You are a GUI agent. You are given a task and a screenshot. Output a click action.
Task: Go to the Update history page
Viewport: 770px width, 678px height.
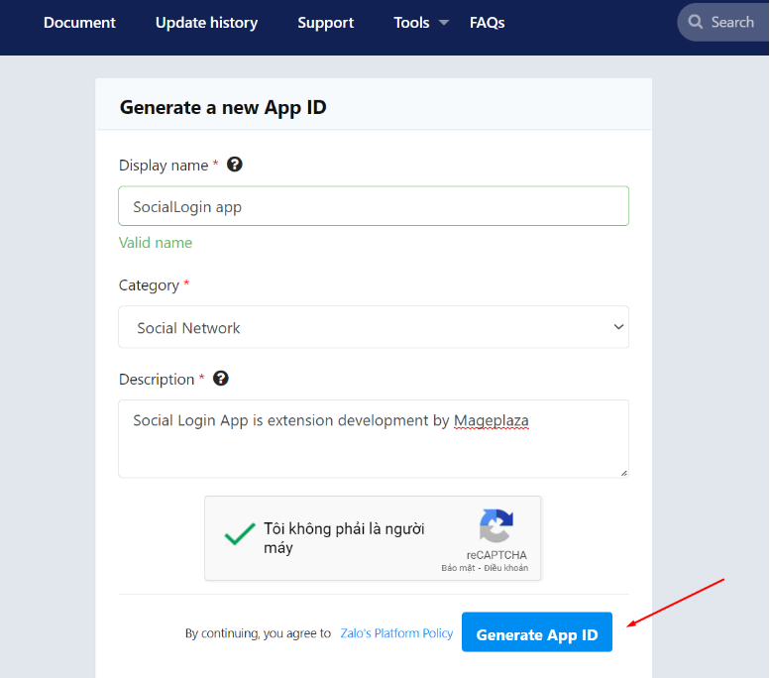[206, 23]
